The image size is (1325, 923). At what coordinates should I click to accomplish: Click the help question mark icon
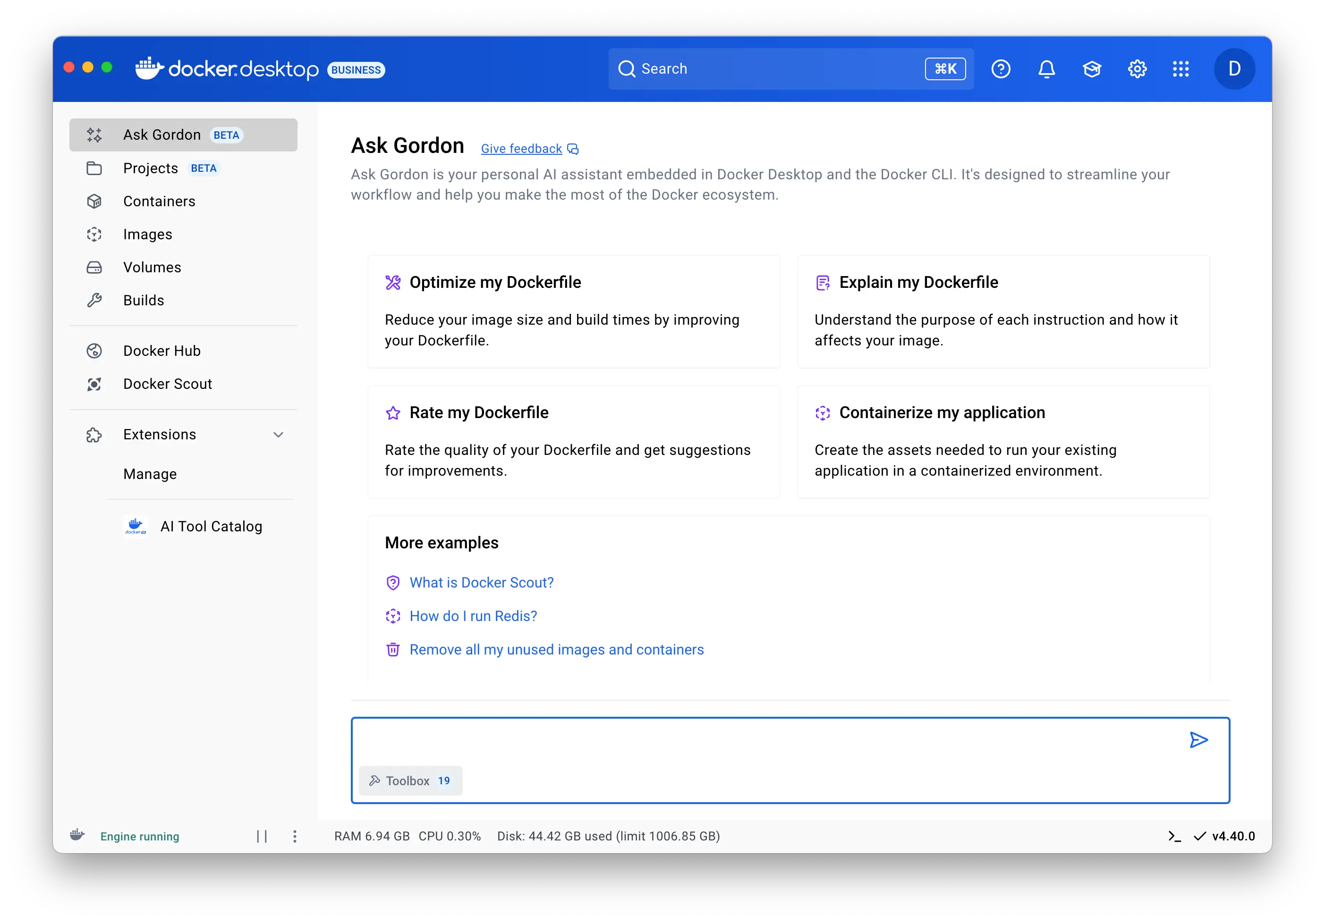click(1001, 69)
